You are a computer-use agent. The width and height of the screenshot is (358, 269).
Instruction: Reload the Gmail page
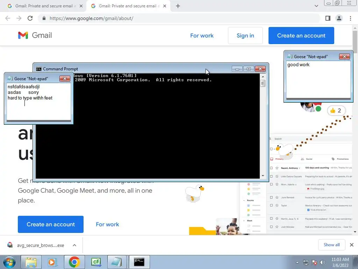pos(30,18)
